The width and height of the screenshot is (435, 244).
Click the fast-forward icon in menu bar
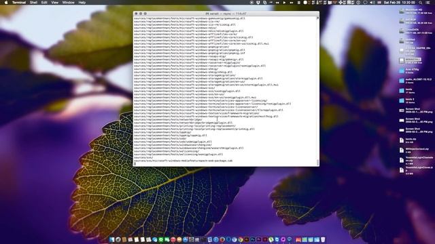292,3
